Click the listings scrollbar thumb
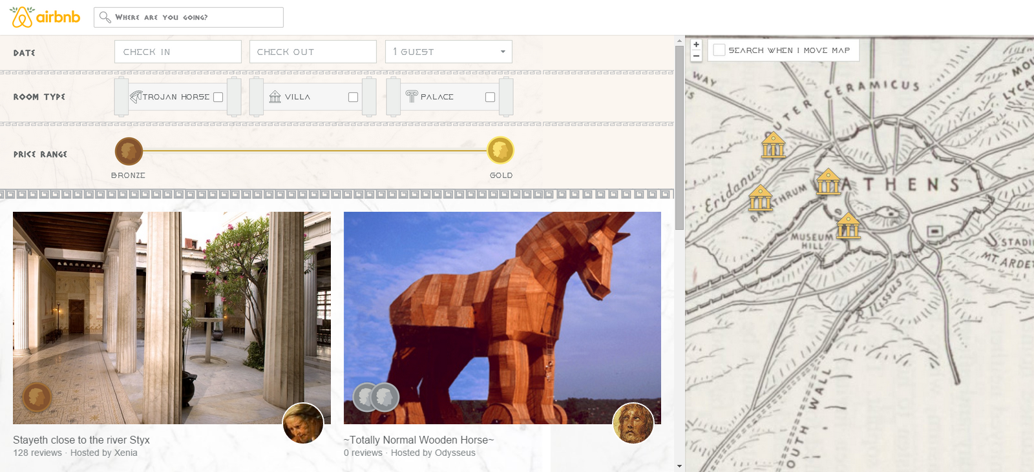The height and width of the screenshot is (472, 1034). click(679, 138)
